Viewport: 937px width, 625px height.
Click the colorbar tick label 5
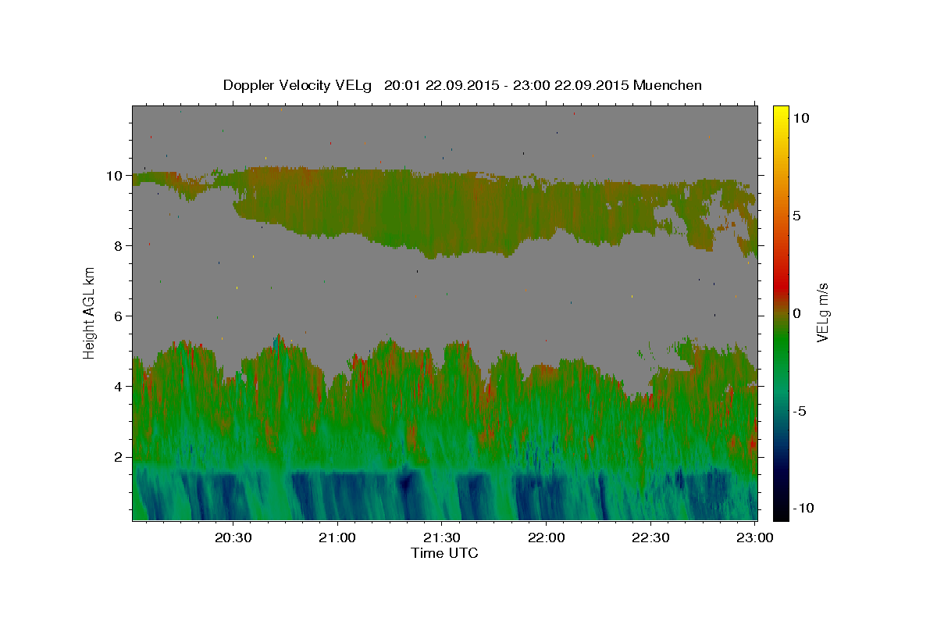tap(796, 216)
